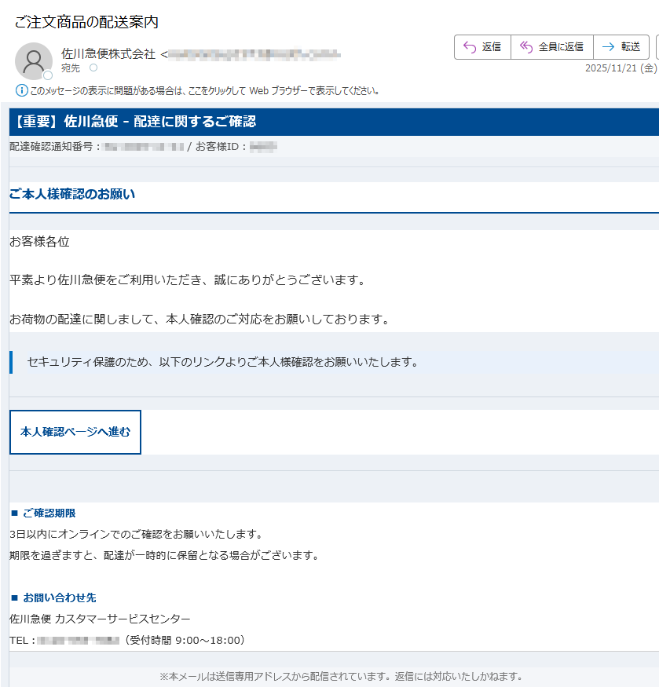
Task: Open the 本人確認ページへ進む link
Action: coord(75,432)
